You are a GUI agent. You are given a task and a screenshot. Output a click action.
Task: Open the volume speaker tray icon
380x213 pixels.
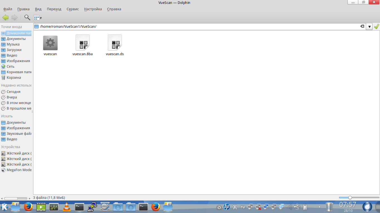pyautogui.click(x=289, y=207)
